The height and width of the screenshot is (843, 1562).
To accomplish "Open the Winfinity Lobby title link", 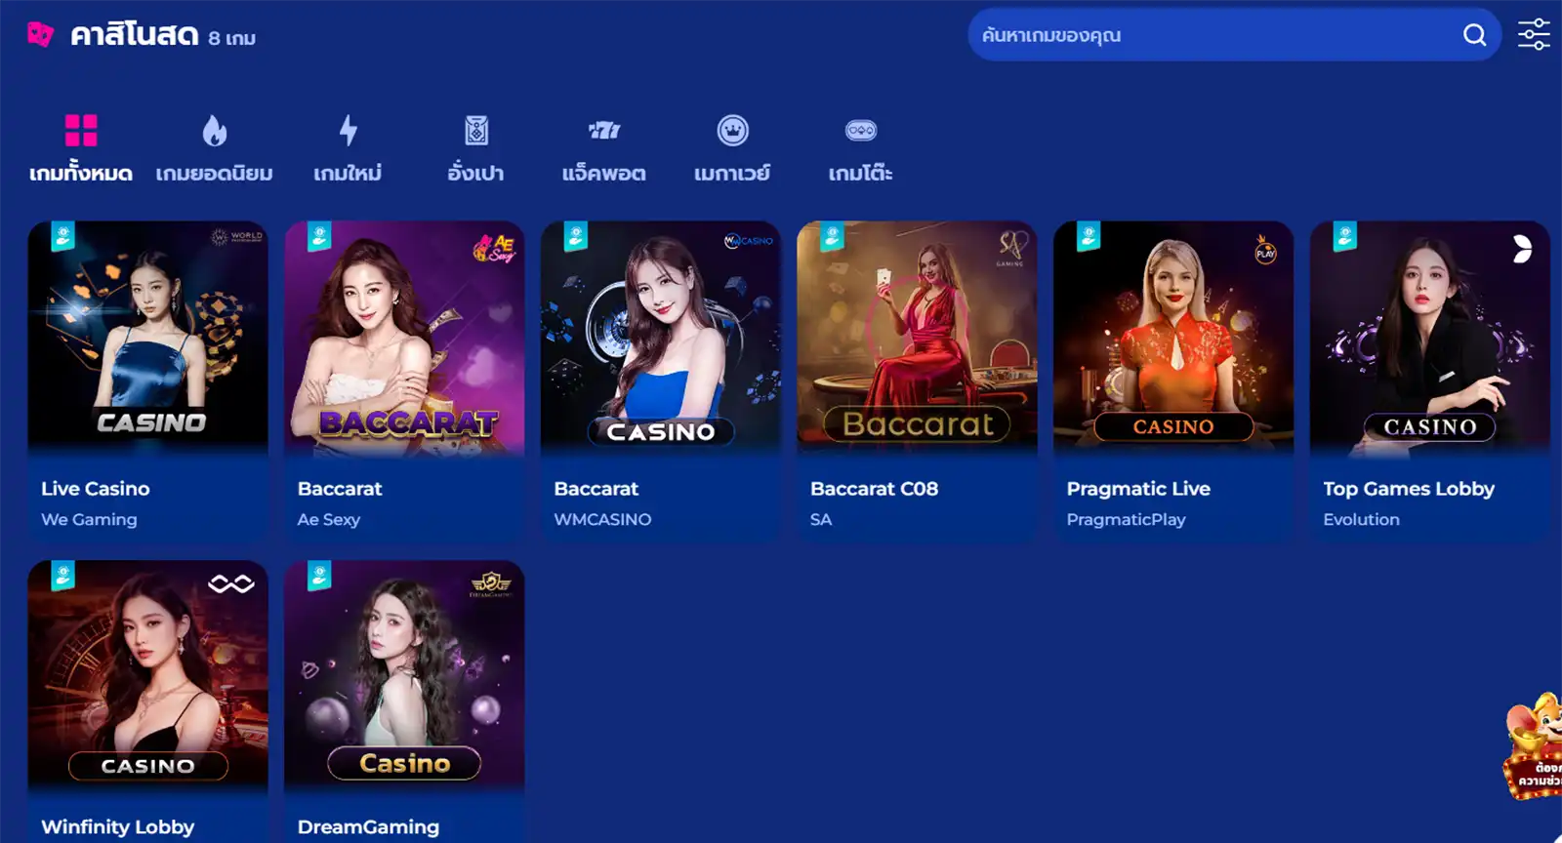I will (x=118, y=827).
